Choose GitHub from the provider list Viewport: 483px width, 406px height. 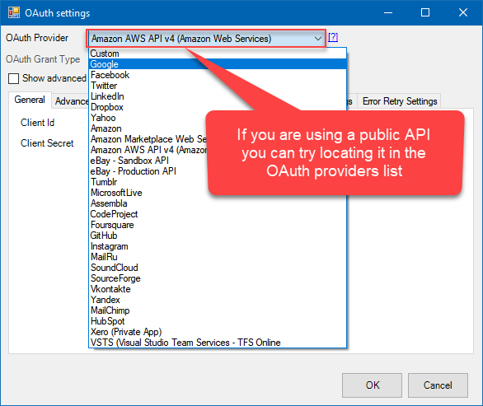[218, 236]
